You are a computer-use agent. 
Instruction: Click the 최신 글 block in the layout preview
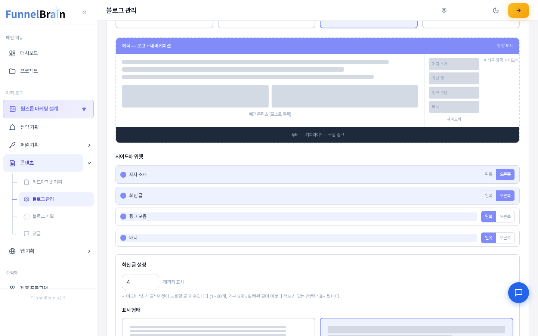pos(454,78)
